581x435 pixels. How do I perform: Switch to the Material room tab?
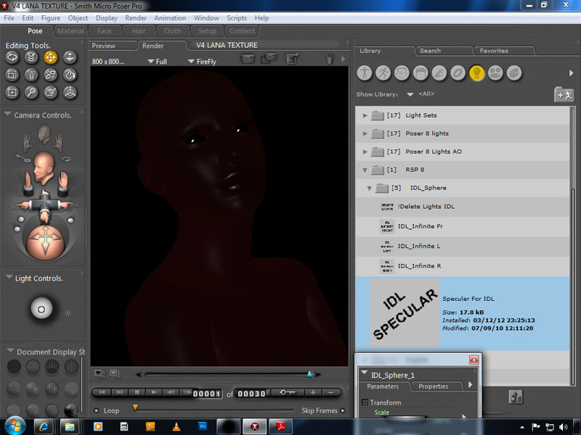pyautogui.click(x=70, y=31)
